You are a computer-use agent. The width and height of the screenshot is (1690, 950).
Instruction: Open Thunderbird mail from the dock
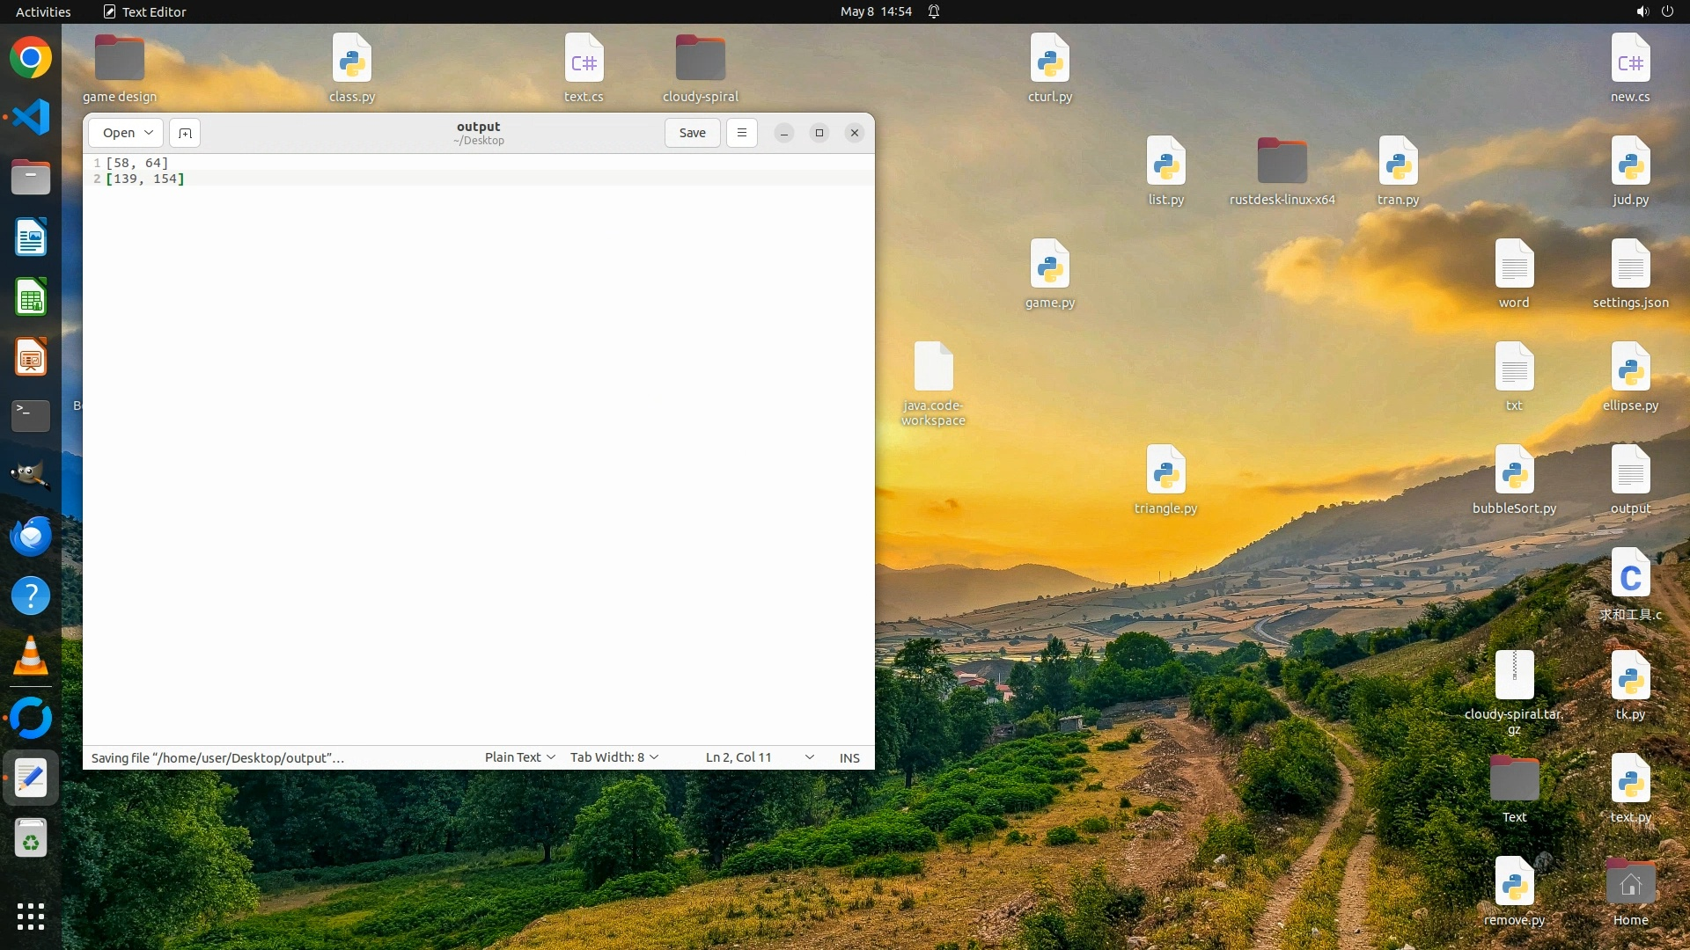click(31, 536)
